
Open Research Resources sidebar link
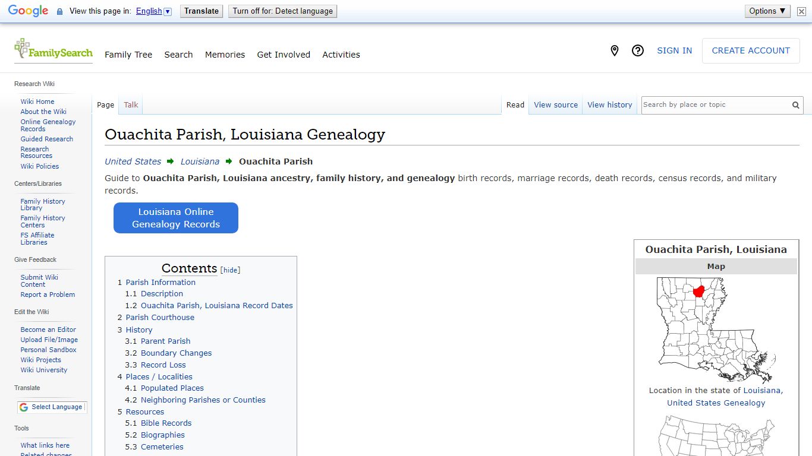click(36, 153)
